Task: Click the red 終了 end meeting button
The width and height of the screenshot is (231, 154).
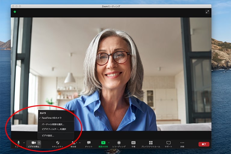Action: 204,144
